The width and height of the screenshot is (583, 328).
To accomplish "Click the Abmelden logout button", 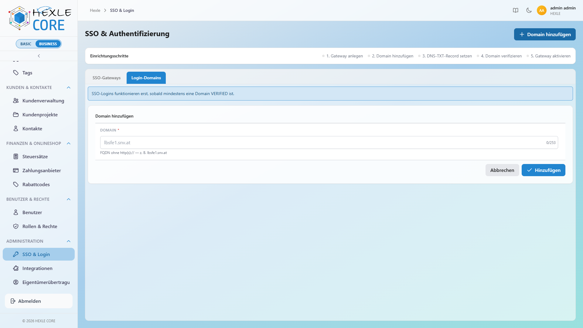I will (39, 301).
